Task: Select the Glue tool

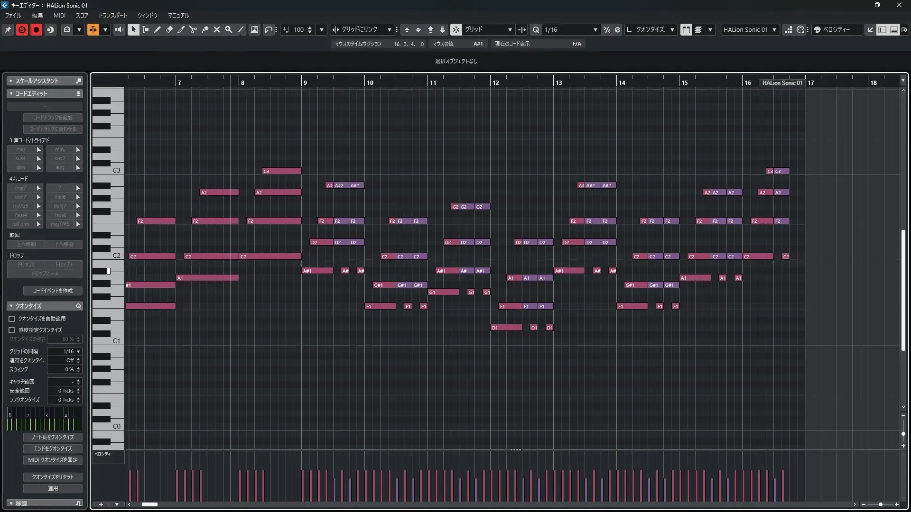Action: point(205,29)
